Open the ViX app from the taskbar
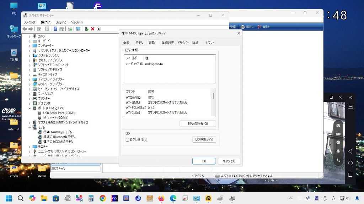364x204 pixels. [114, 198]
